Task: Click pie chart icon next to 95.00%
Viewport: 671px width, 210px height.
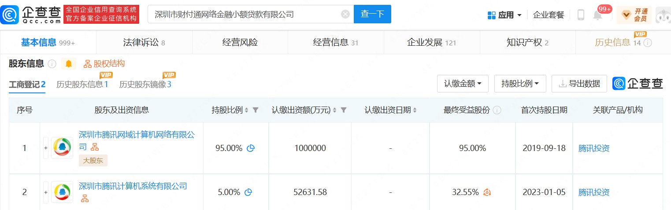Action: [251, 148]
